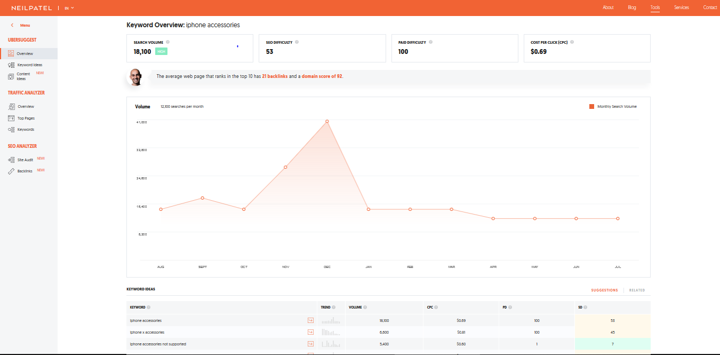Click the Ubersuggest Overview chart icon
Screen dimensions: 720x355
click(11, 53)
